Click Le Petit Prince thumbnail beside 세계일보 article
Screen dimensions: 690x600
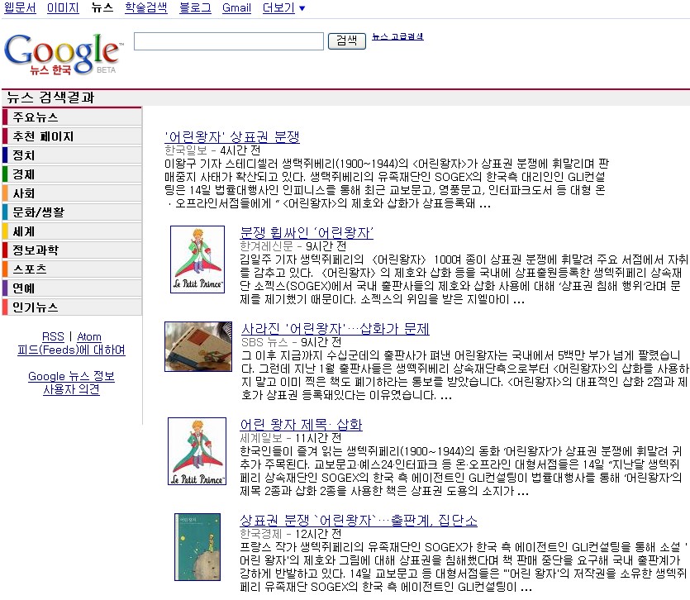click(197, 451)
